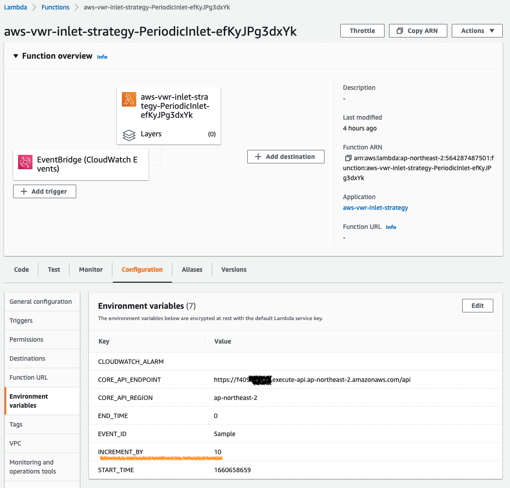Open Info link next to Function URL
The height and width of the screenshot is (488, 510).
coord(391,227)
